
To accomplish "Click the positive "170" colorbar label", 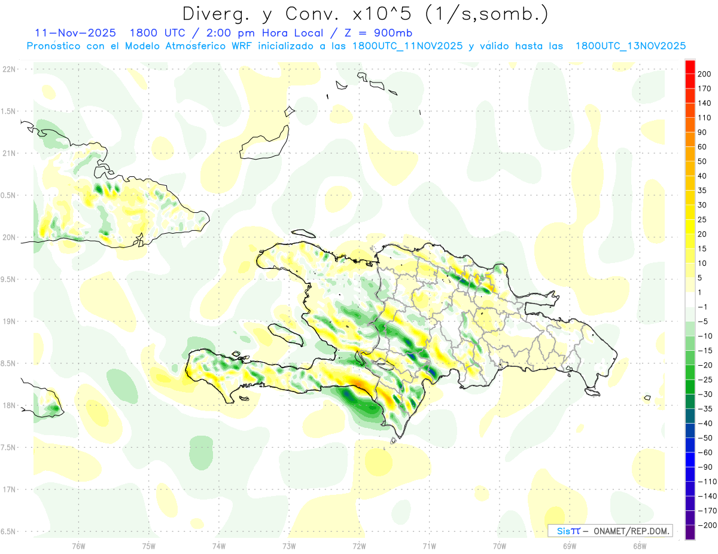I will point(705,88).
